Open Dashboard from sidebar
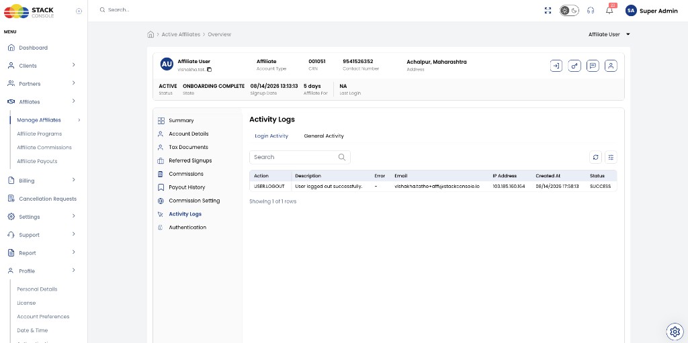 point(28,48)
